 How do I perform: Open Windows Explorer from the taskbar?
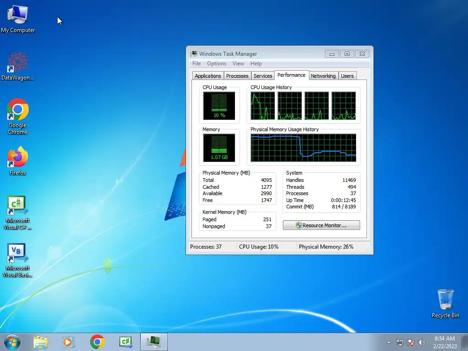click(x=41, y=342)
